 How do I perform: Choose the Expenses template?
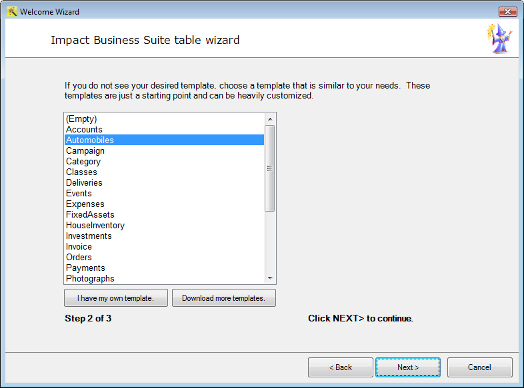tap(164, 204)
